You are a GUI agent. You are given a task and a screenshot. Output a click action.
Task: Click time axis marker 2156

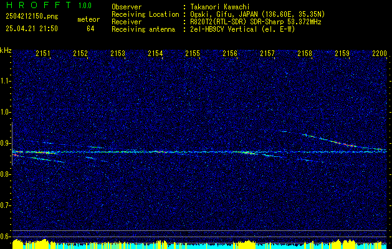point(230,54)
